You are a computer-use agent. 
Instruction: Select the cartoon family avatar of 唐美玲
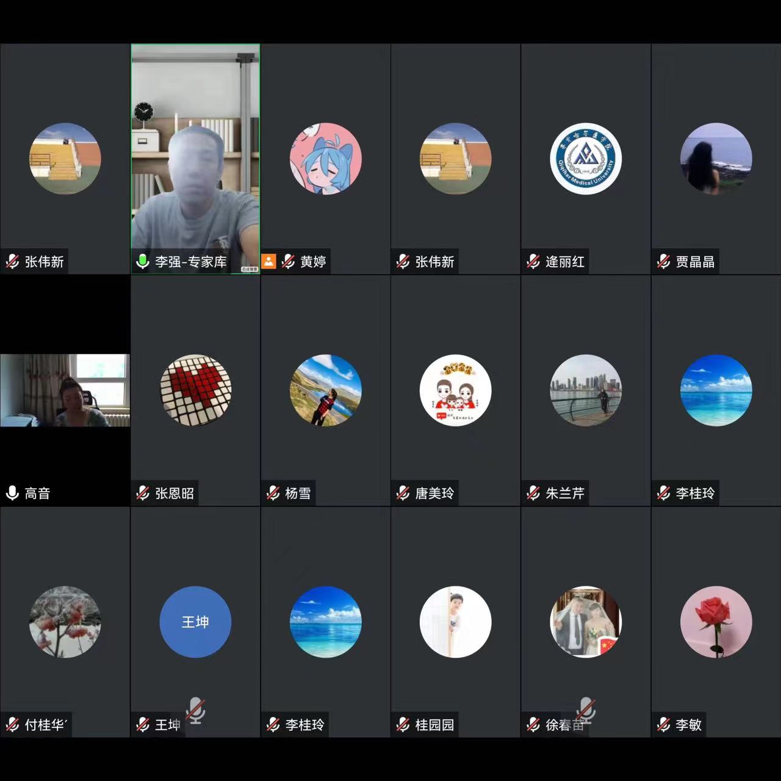click(x=455, y=390)
